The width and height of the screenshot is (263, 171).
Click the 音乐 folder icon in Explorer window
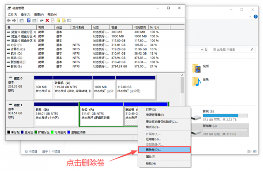[x=196, y=82]
